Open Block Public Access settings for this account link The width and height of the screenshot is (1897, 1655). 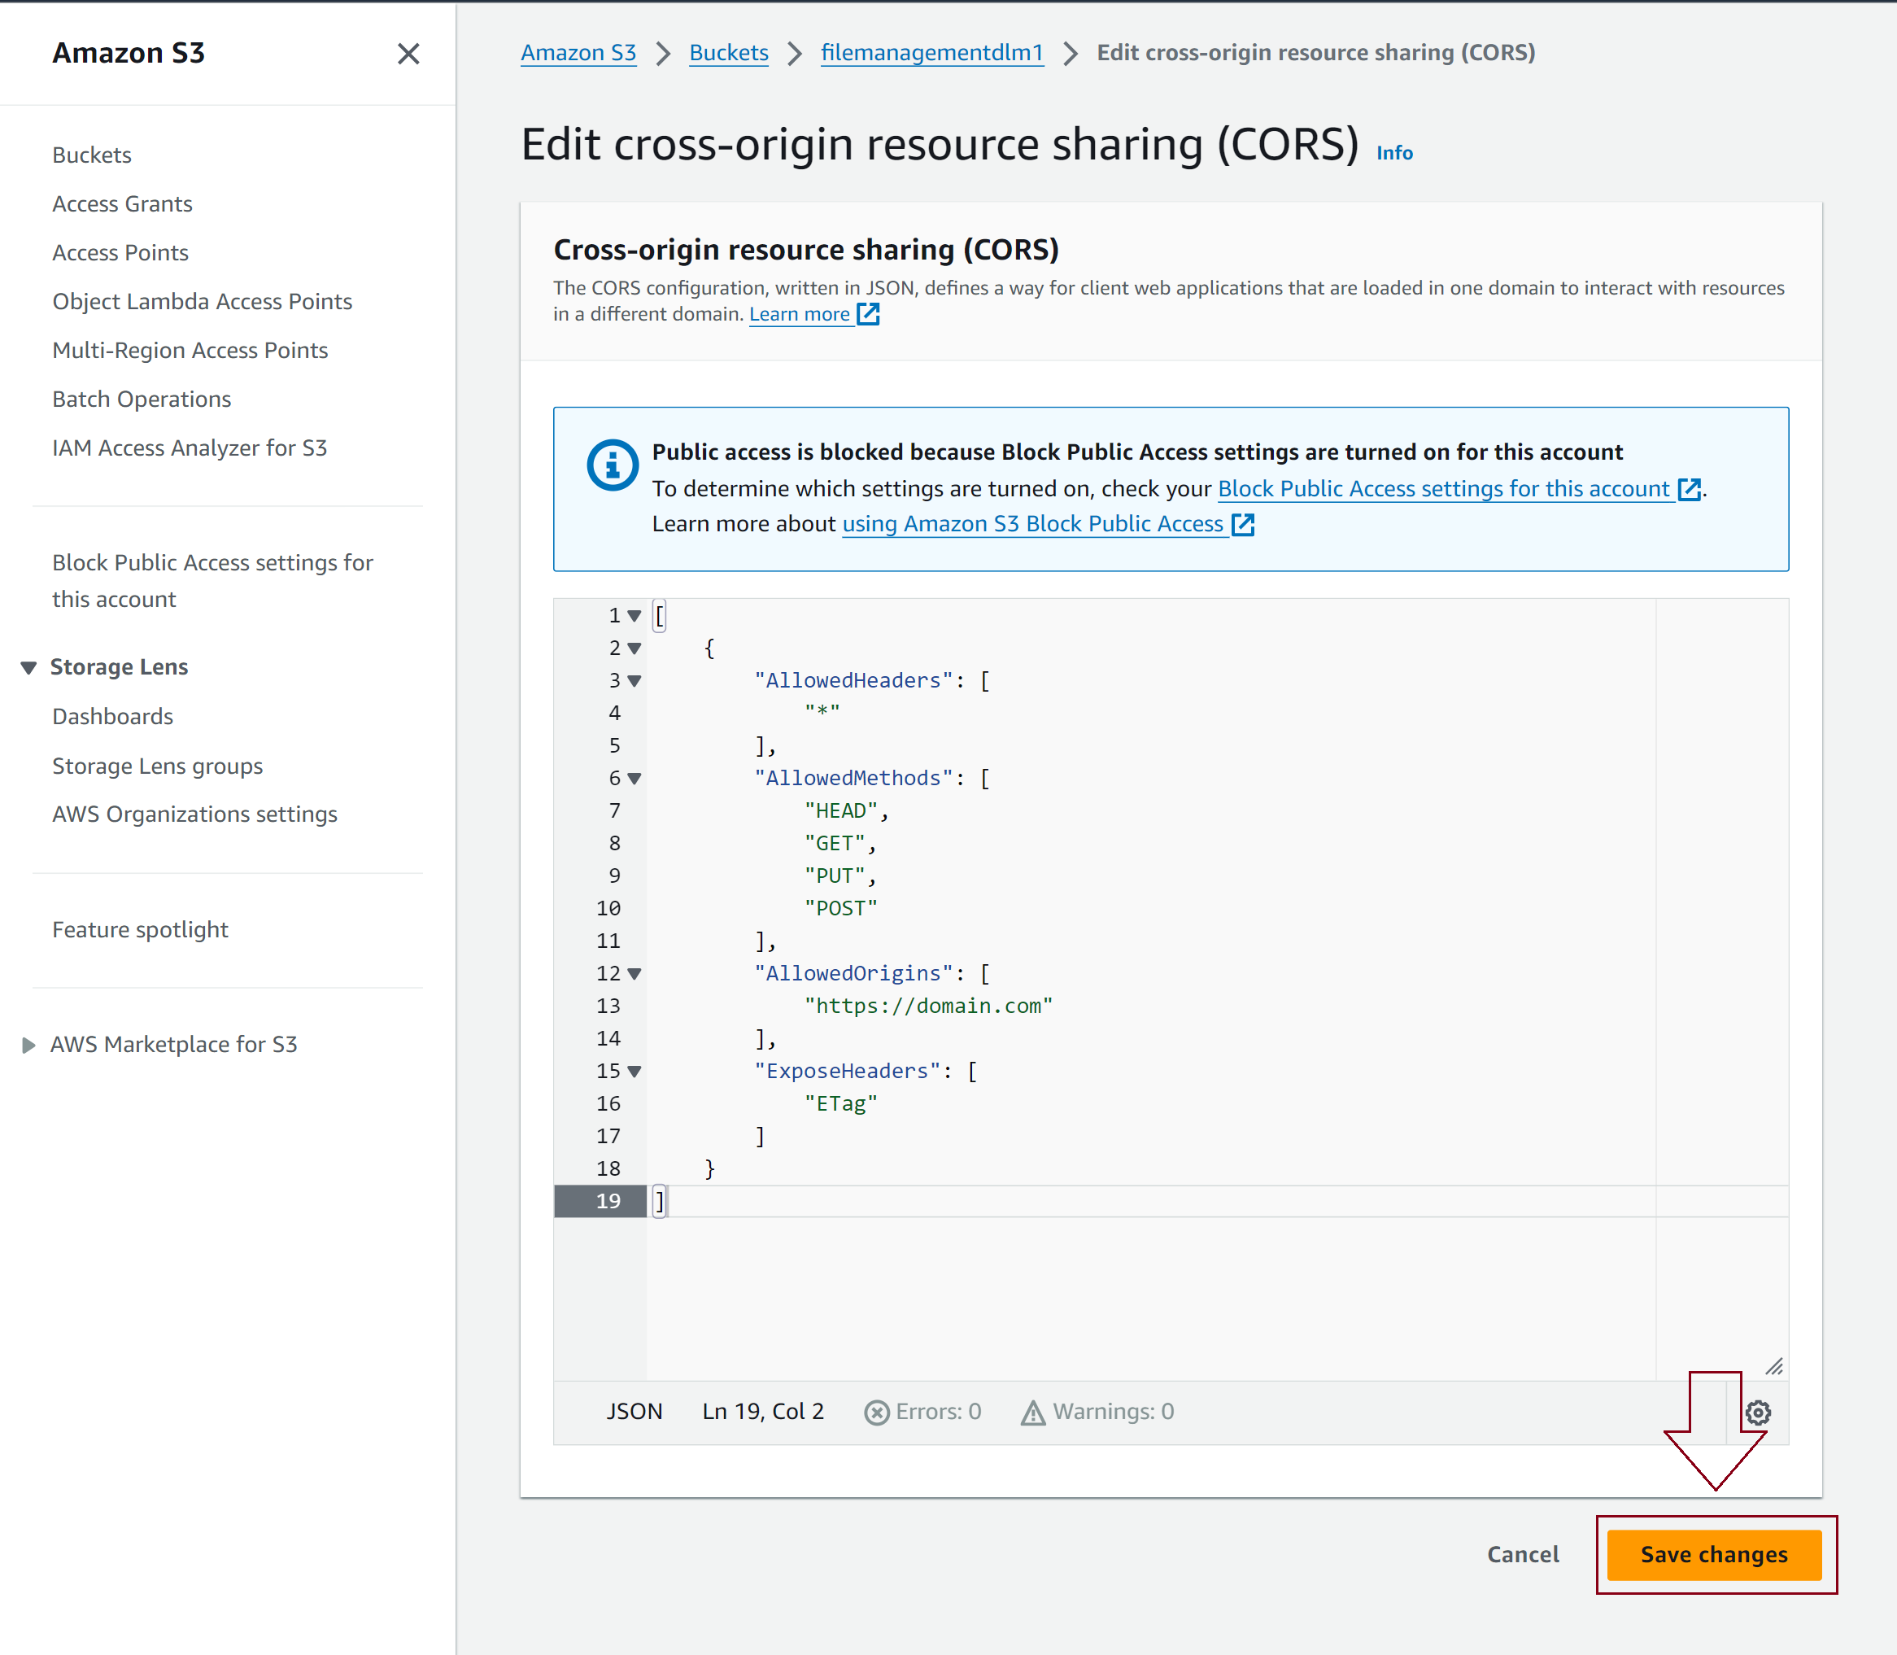click(1443, 488)
